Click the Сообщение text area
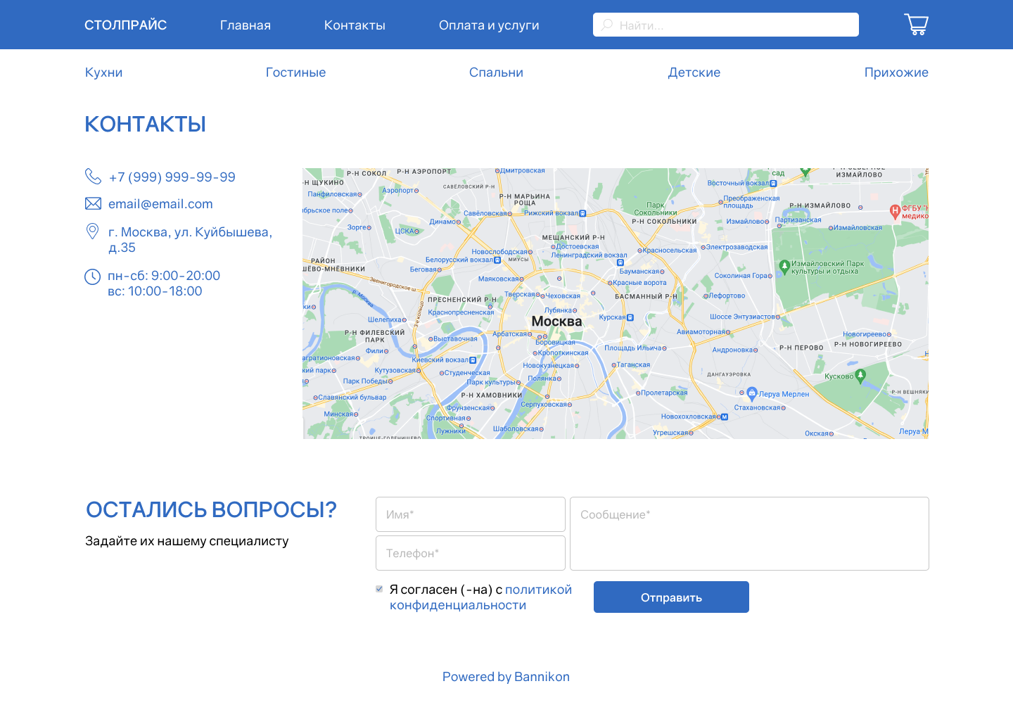This screenshot has width=1013, height=705. pos(749,533)
